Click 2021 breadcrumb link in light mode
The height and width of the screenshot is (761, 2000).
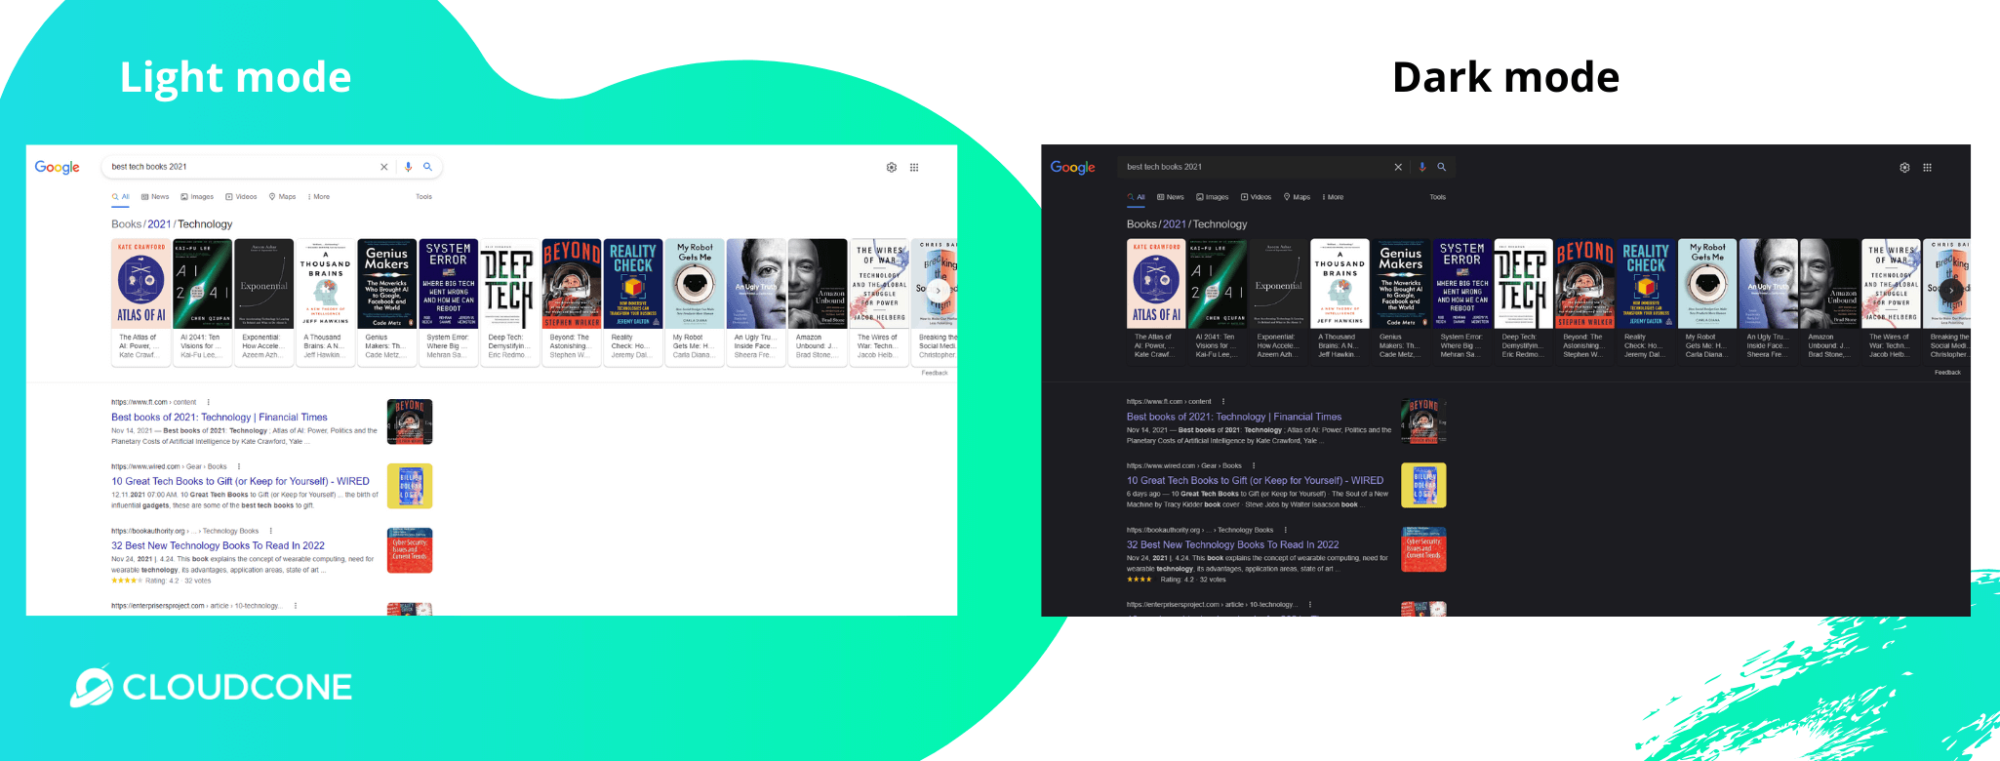pos(159,224)
